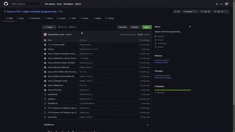Image resolution: width=235 pixels, height=132 pixels.
Task: Open README.md in the file list
Action: [53, 103]
